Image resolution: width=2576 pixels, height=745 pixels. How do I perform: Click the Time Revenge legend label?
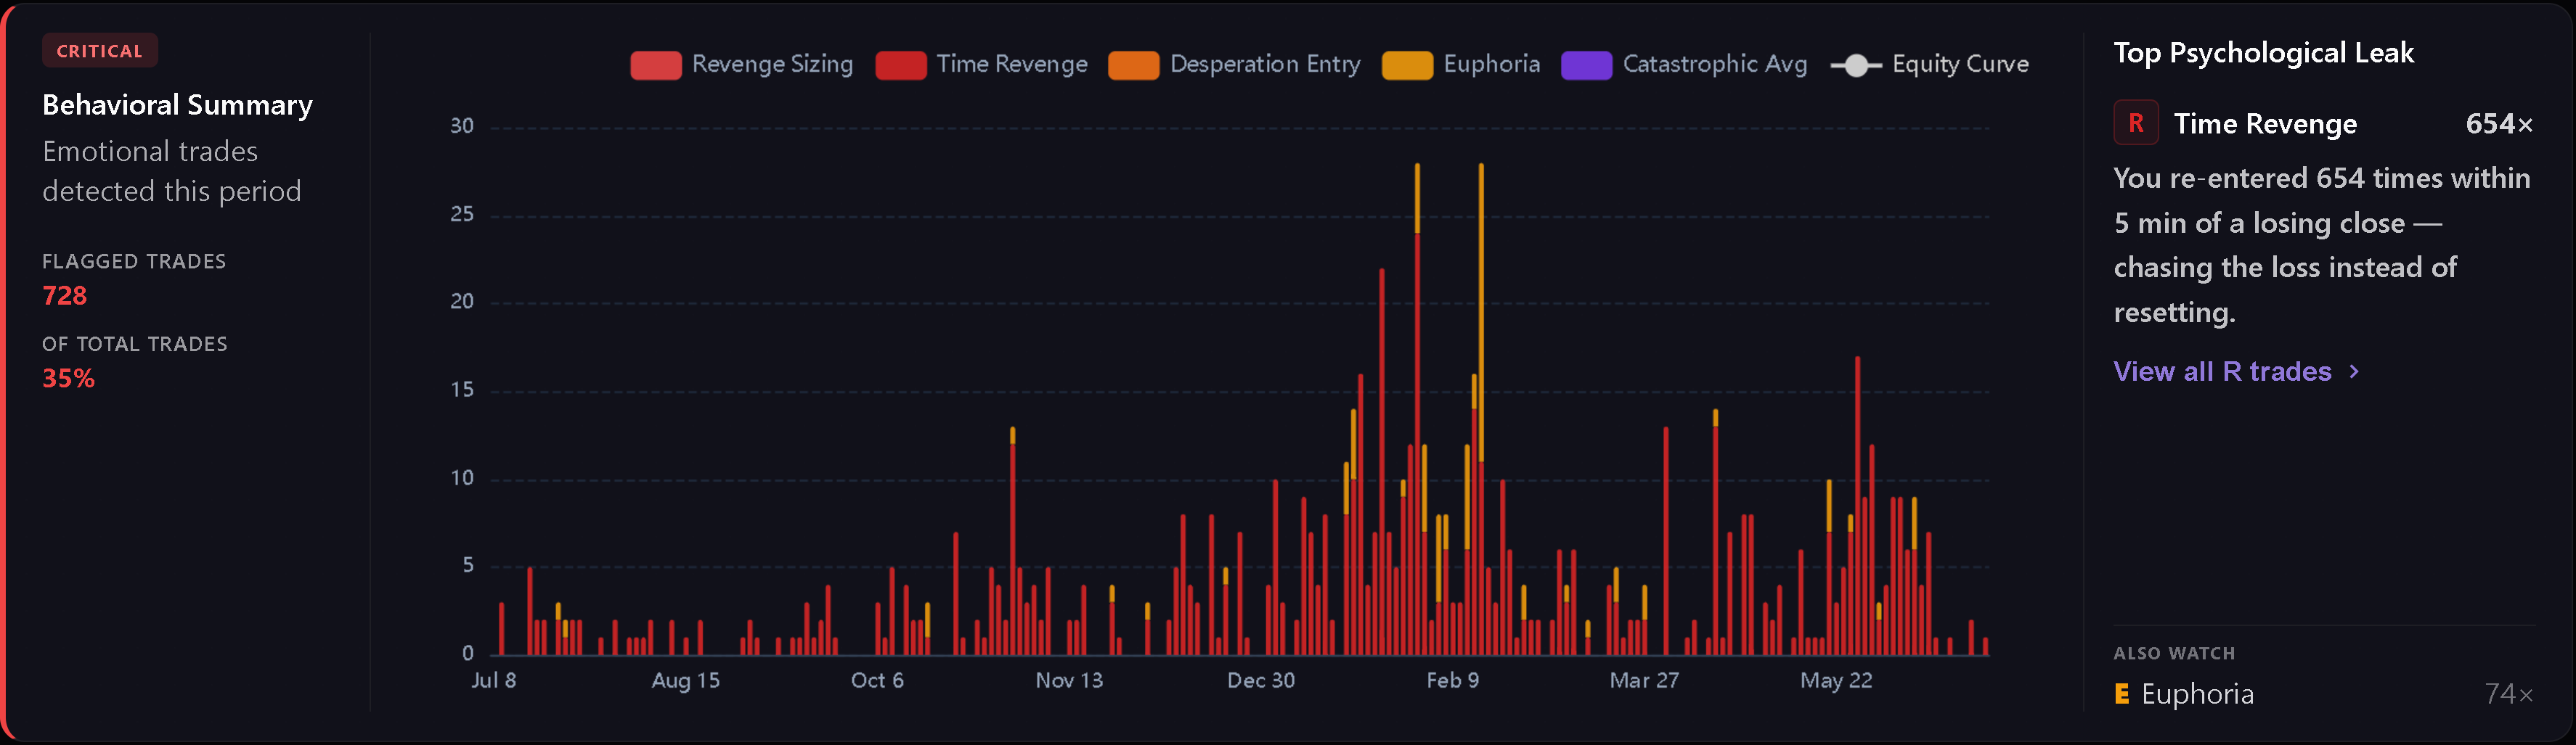tap(1012, 64)
